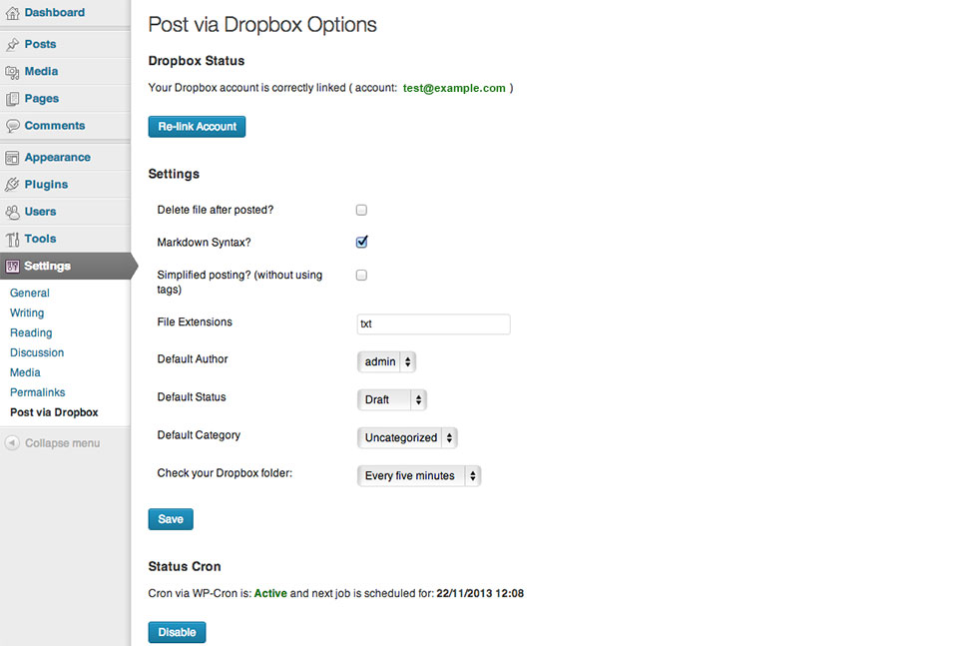Open Media settings submenu link
This screenshot has width=958, height=646.
(x=25, y=372)
